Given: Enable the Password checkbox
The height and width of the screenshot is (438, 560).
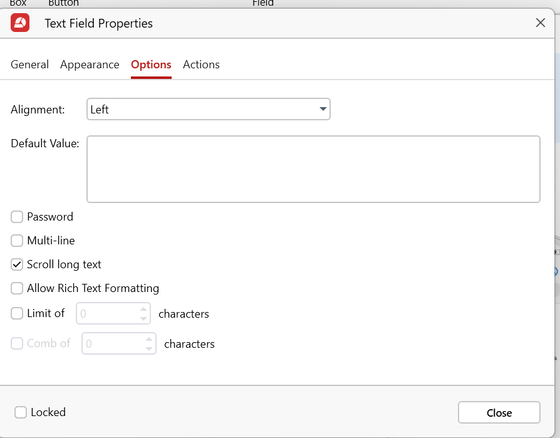Looking at the screenshot, I should (17, 217).
